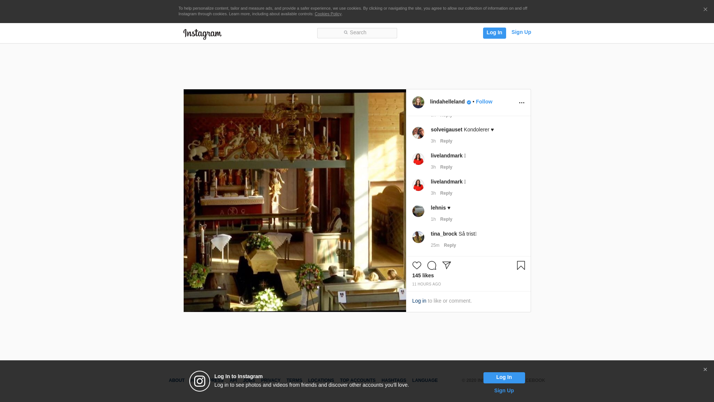Open lindahelleland profile avatar
Image resolution: width=714 pixels, height=402 pixels.
[x=418, y=102]
